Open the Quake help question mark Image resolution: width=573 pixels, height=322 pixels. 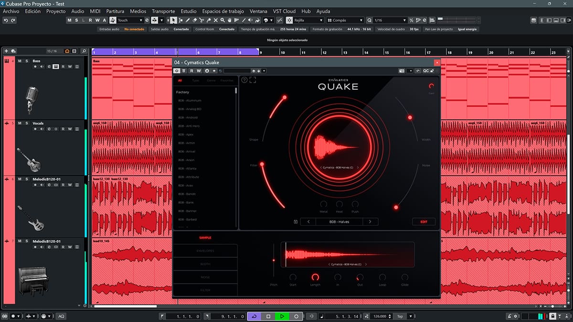[244, 80]
